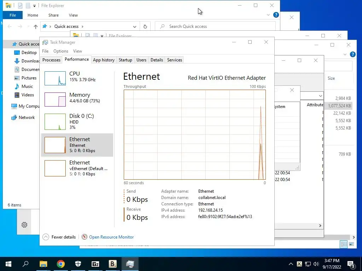Click the Up arrow in File Explorer
This screenshot has height=271, width=362.
[36, 27]
